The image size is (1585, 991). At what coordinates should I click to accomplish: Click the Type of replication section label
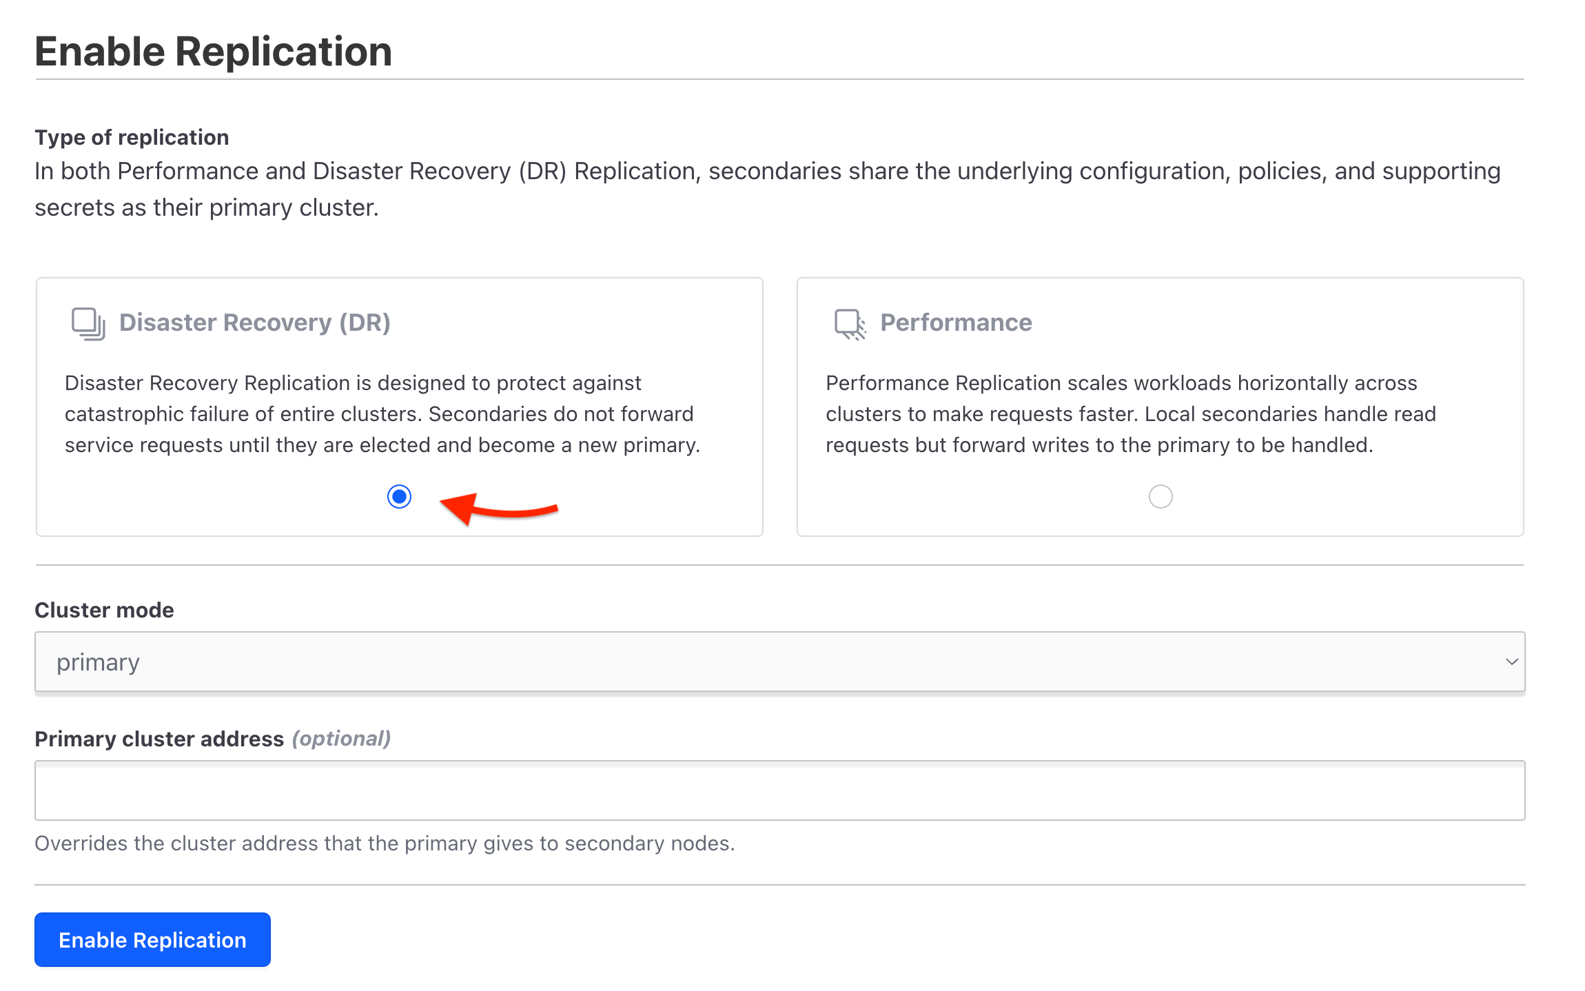coord(131,136)
